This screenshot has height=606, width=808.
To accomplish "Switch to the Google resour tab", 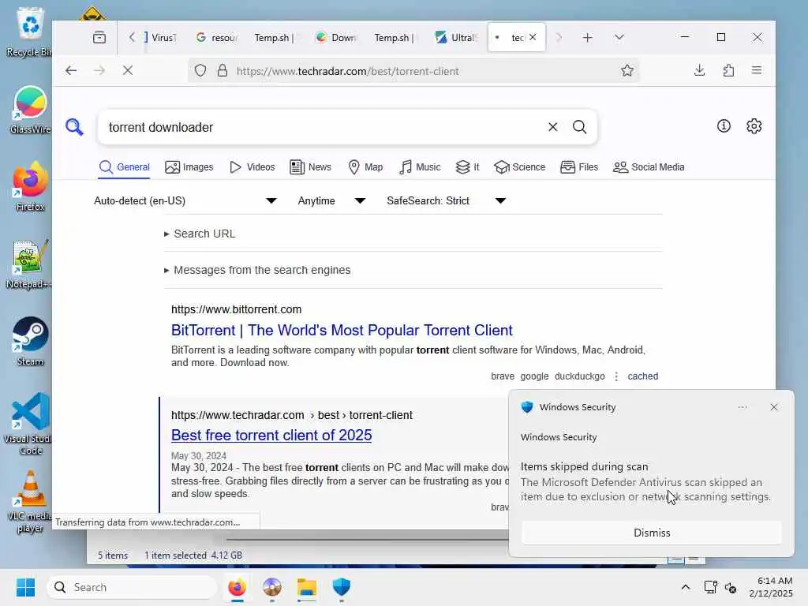I will click(217, 38).
